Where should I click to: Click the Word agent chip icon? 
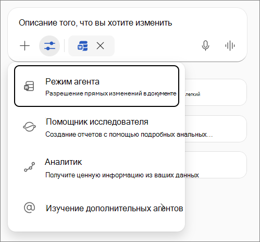pos(82,46)
